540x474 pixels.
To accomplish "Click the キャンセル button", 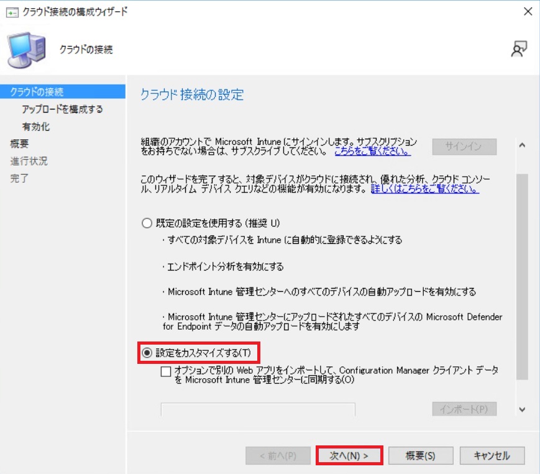I will coord(492,455).
